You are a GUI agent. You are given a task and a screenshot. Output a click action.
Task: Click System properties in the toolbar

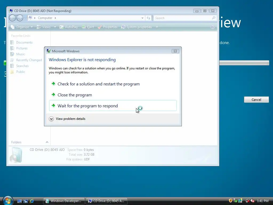(x=136, y=27)
